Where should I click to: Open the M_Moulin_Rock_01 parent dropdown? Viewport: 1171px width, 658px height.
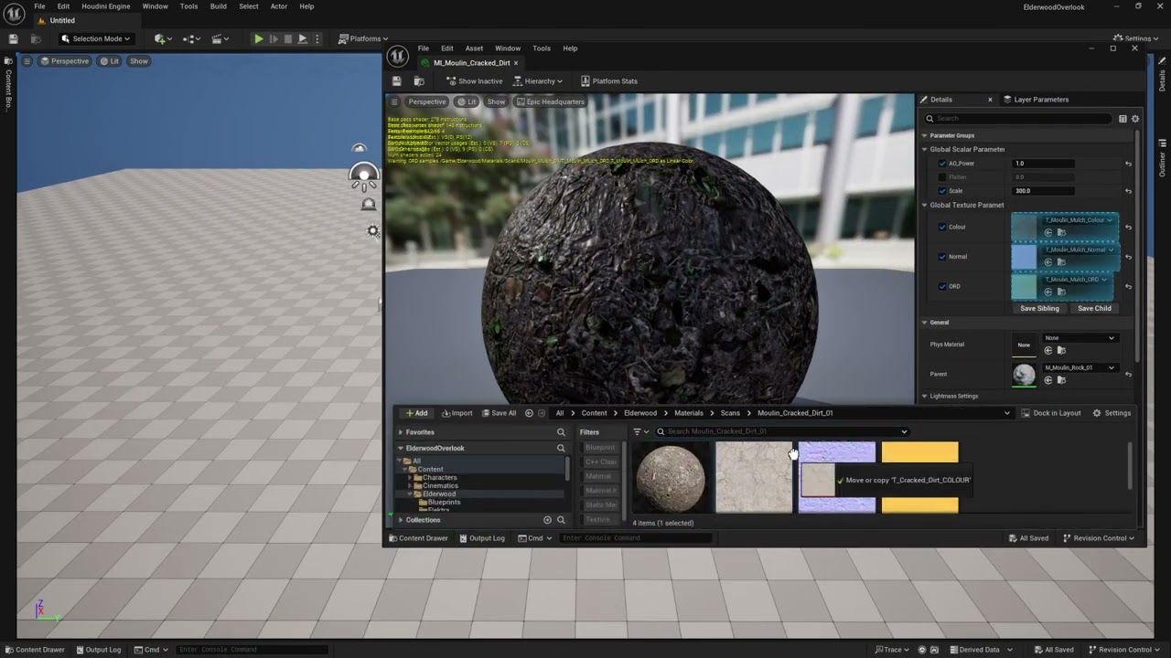coord(1080,367)
